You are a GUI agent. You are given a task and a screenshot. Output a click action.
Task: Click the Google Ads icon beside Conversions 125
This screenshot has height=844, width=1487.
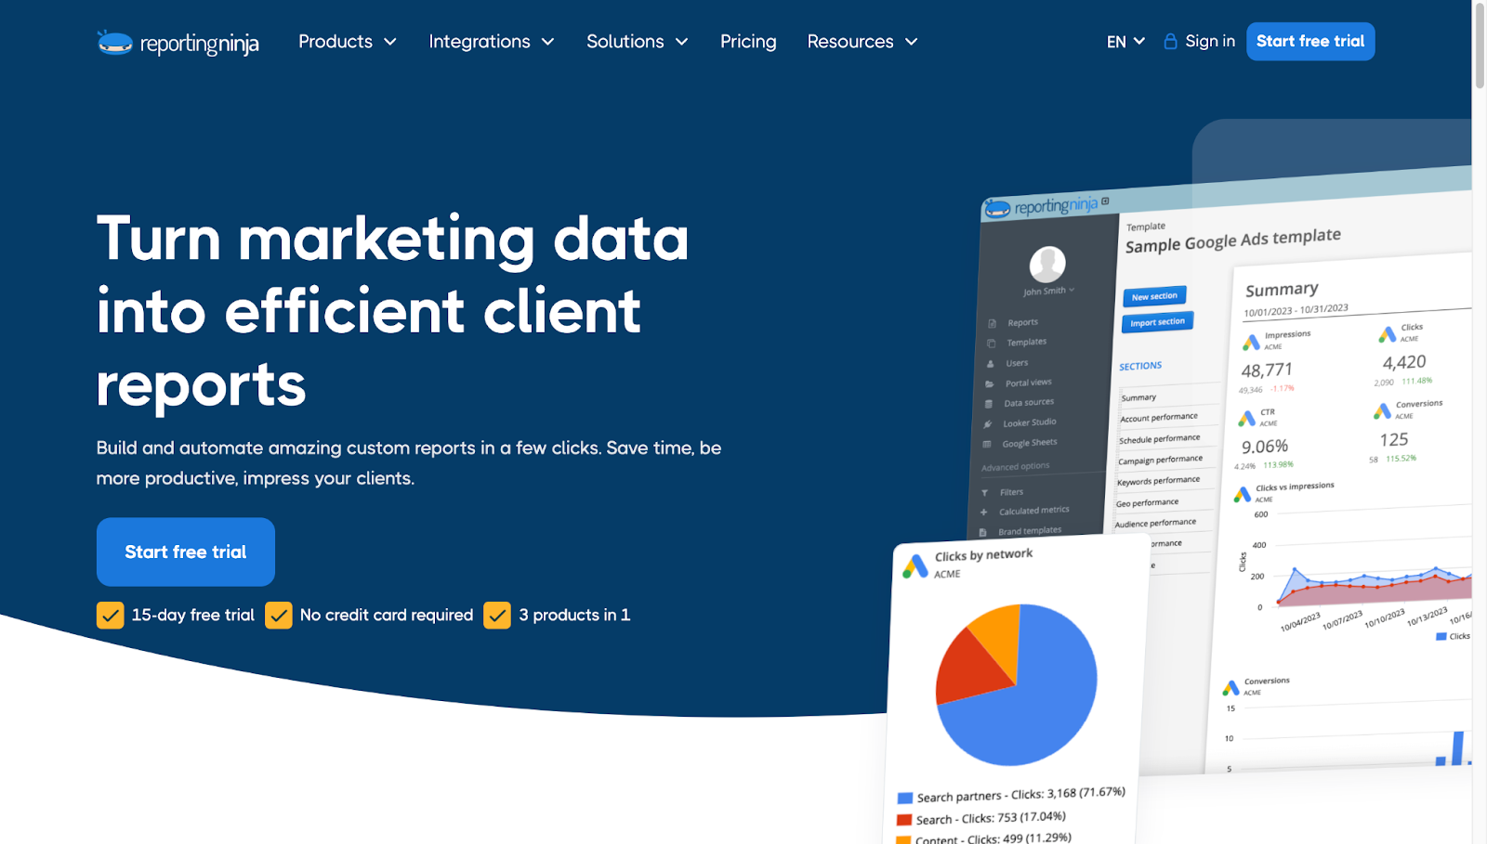[x=1382, y=410]
